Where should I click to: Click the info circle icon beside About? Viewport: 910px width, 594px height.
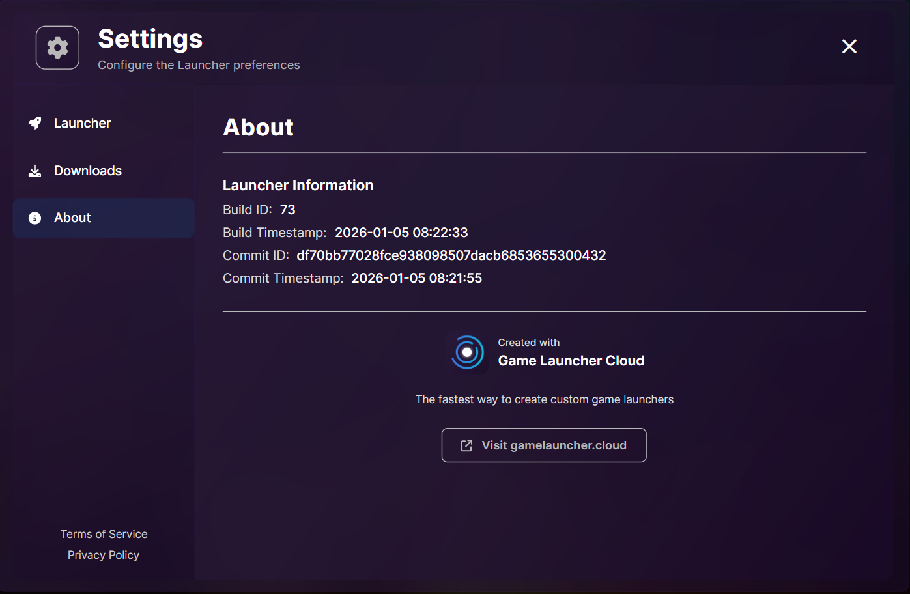[35, 218]
